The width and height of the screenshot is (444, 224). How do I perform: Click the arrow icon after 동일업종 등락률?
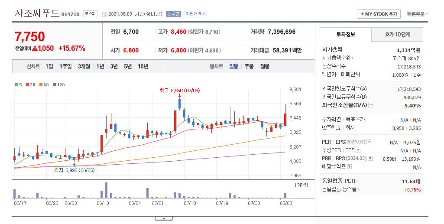(359, 189)
